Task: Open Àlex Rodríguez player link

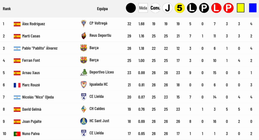Action: pos(34,24)
